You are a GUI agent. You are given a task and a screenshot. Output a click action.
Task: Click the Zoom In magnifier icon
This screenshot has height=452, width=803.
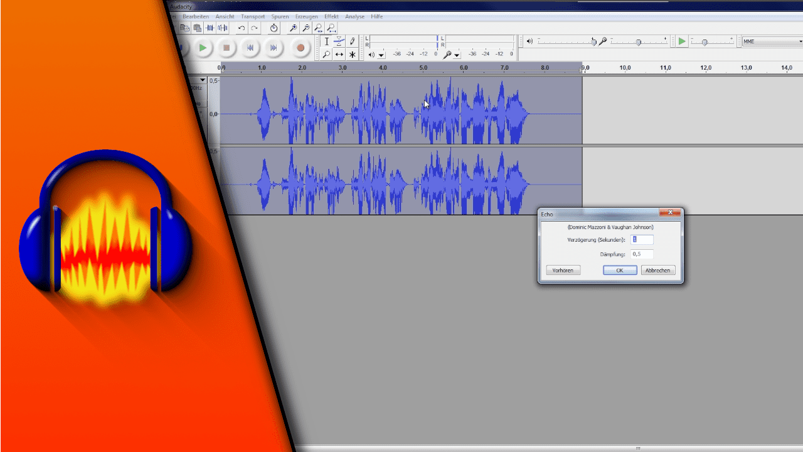pyautogui.click(x=293, y=28)
